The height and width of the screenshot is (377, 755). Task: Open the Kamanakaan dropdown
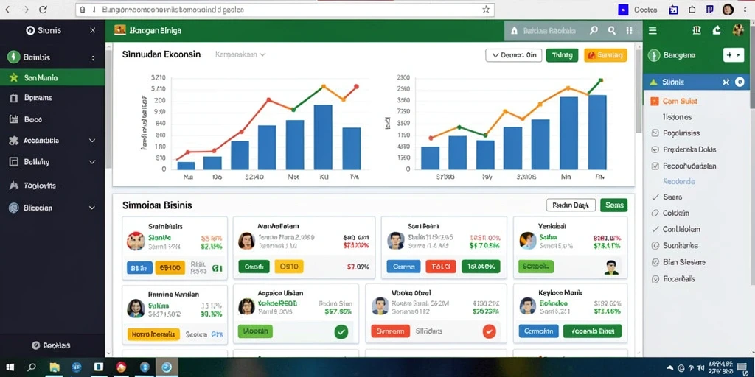point(240,54)
